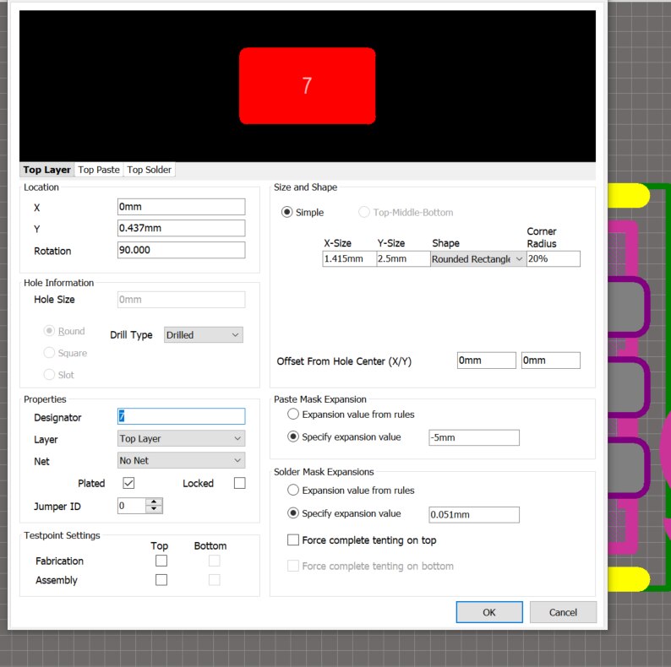The width and height of the screenshot is (671, 667).
Task: Enable Fabrication testpoint on Bottom
Action: coord(215,561)
